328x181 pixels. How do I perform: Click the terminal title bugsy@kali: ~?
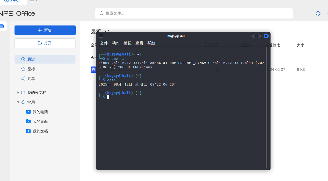pos(178,36)
